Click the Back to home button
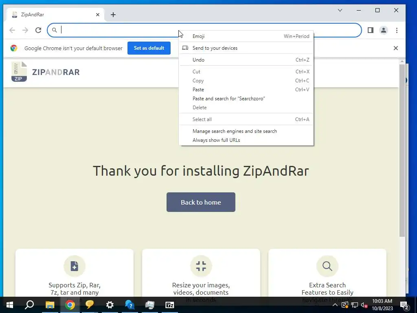 [x=201, y=202]
